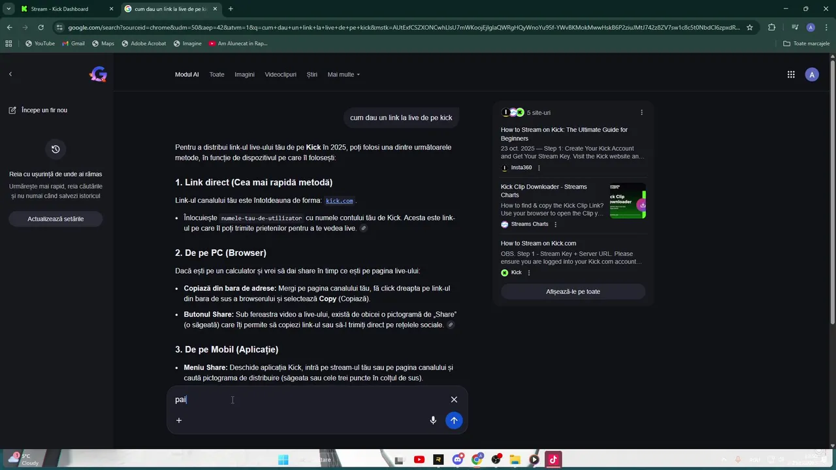Open options for the Kick source
The width and height of the screenshot is (836, 470).
pos(529,273)
